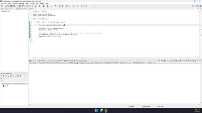
Task: Open the Help menu
Action: click(x=47, y=3)
